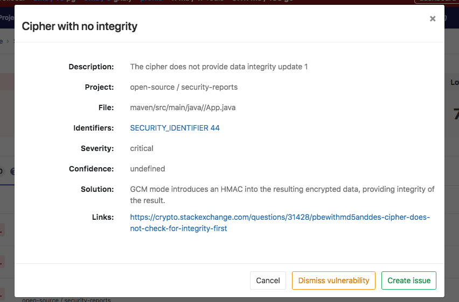Click the "undefined" confidence value
Screen dimensions: 459x302
(x=148, y=169)
